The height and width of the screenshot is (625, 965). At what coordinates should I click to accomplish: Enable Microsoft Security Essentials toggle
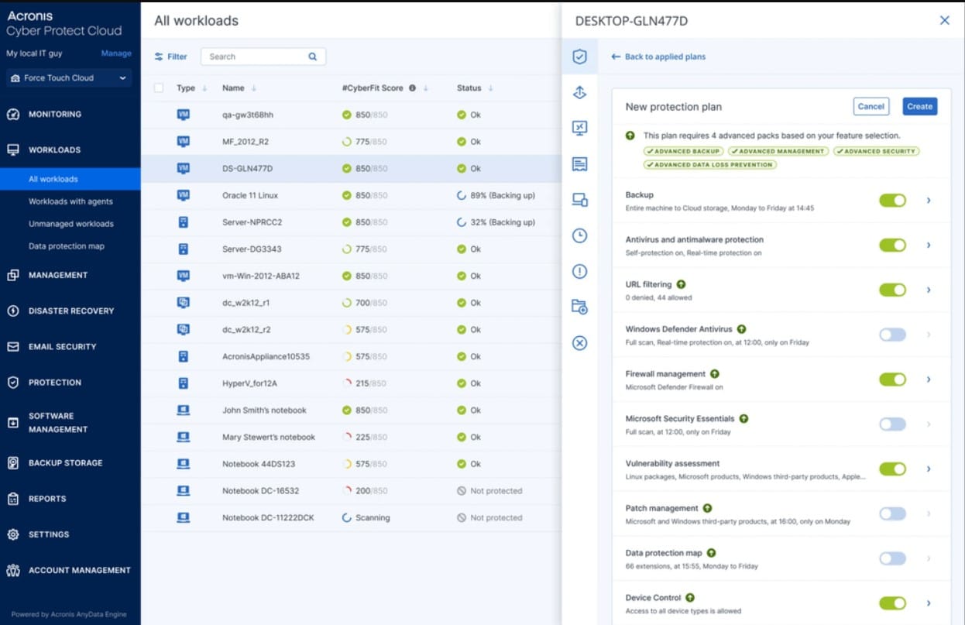(892, 424)
